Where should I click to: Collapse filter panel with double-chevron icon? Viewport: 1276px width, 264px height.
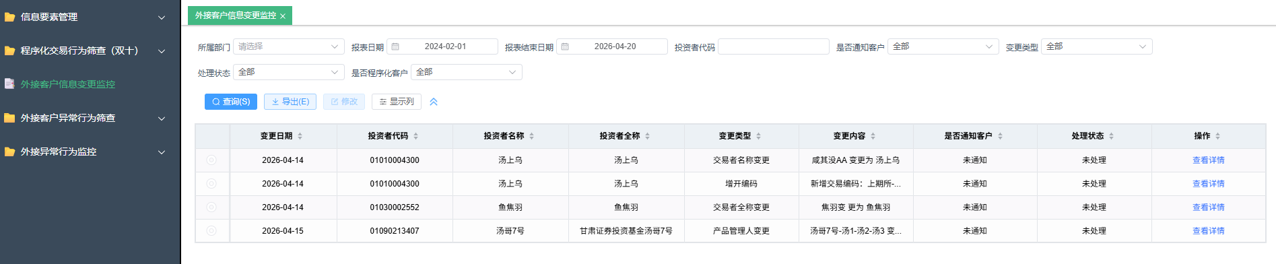pos(434,102)
